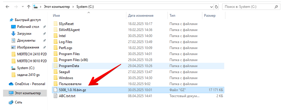Sort by Дата изменения column
This screenshot has height=110, width=283.
[141, 15]
